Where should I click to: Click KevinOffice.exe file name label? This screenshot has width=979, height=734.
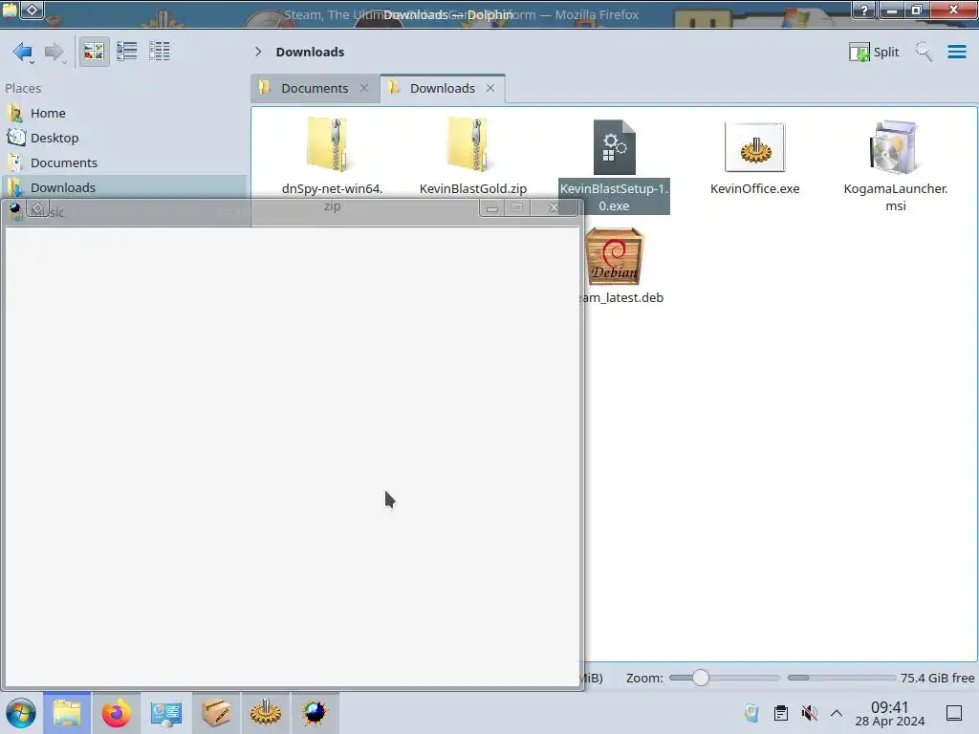coord(755,188)
